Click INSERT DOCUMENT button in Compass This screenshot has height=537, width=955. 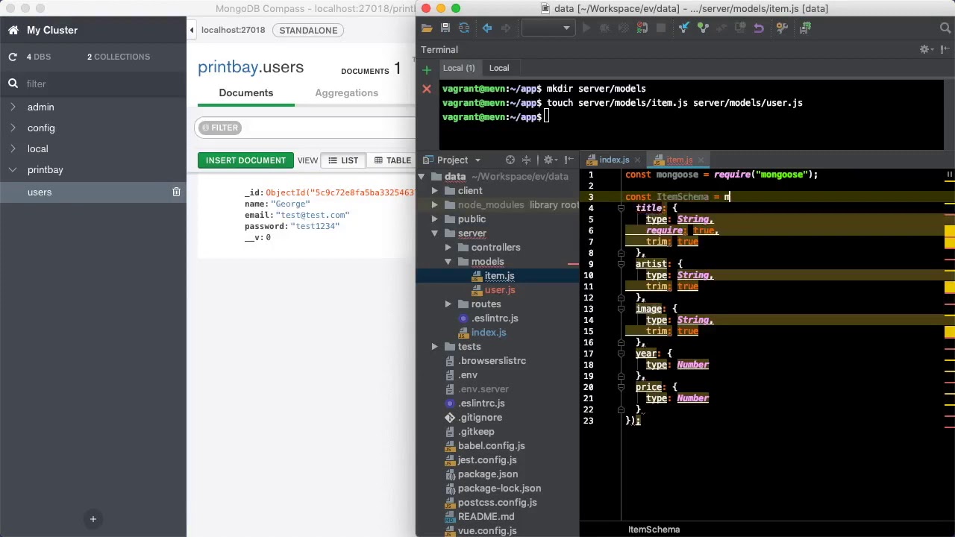[x=245, y=160]
